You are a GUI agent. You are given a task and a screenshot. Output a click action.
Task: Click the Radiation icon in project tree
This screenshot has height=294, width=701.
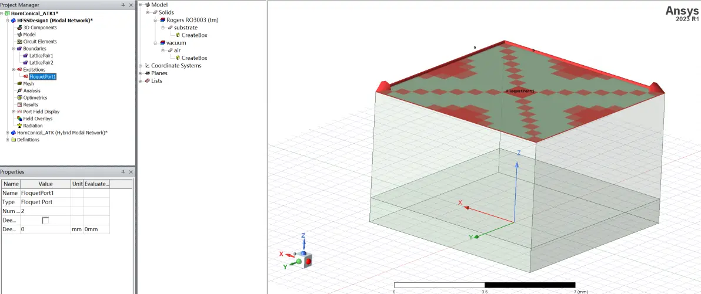(19, 126)
